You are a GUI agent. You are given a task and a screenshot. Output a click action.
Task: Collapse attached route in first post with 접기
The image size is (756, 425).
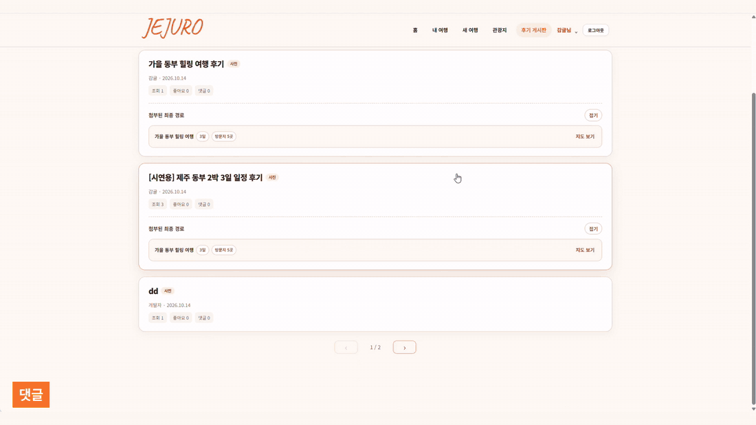(593, 115)
